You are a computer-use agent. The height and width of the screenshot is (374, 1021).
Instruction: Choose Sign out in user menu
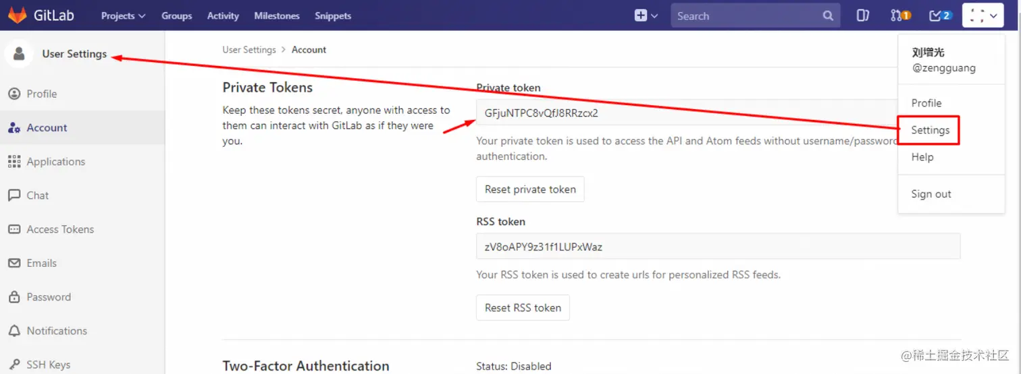[x=931, y=194]
